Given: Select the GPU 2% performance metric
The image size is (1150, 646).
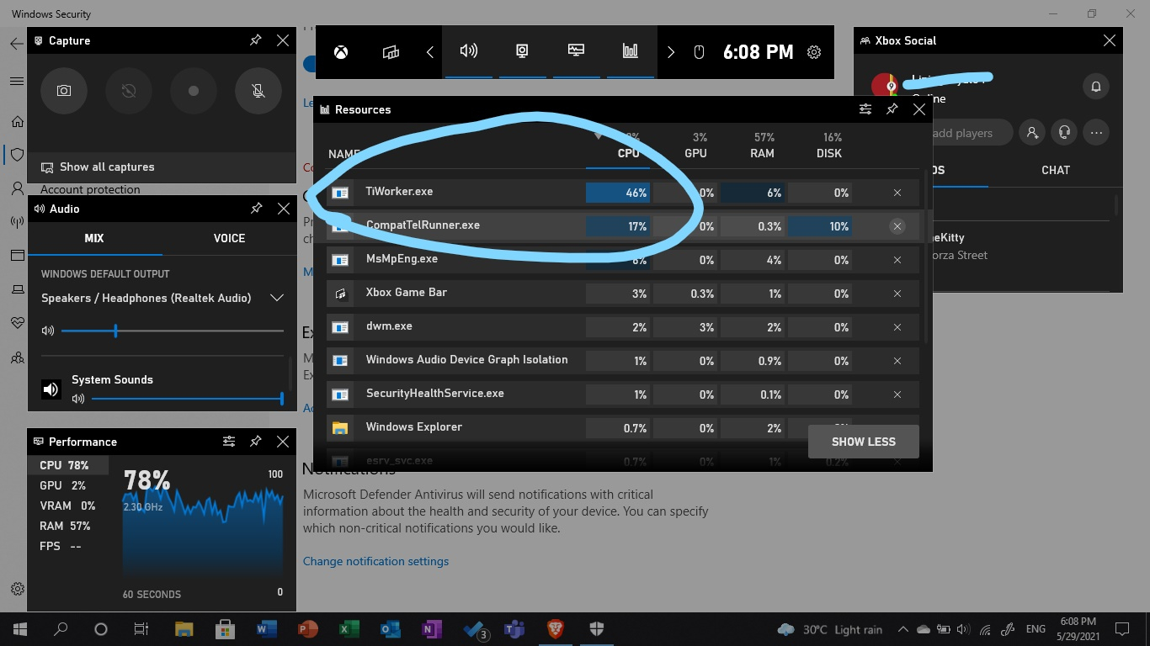Looking at the screenshot, I should (68, 485).
